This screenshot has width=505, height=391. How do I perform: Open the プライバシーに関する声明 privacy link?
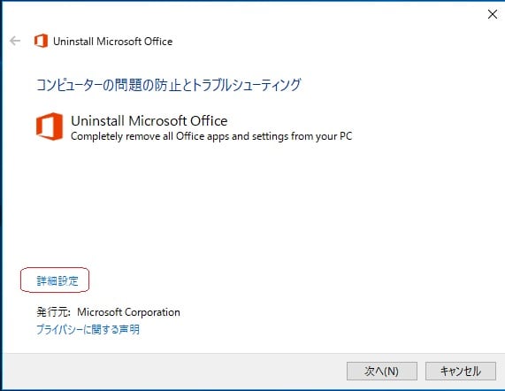pyautogui.click(x=88, y=329)
